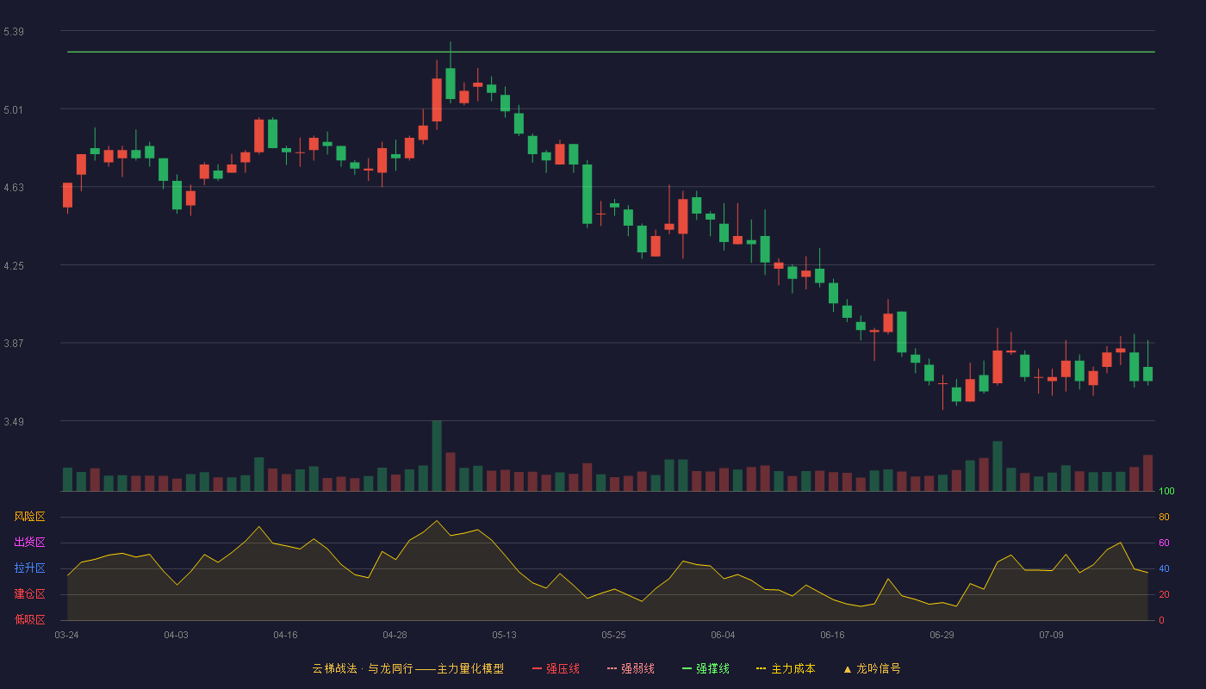Viewport: 1206px width, 689px height.
Task: Click the 3.49 price axis label
Action: pyautogui.click(x=13, y=421)
